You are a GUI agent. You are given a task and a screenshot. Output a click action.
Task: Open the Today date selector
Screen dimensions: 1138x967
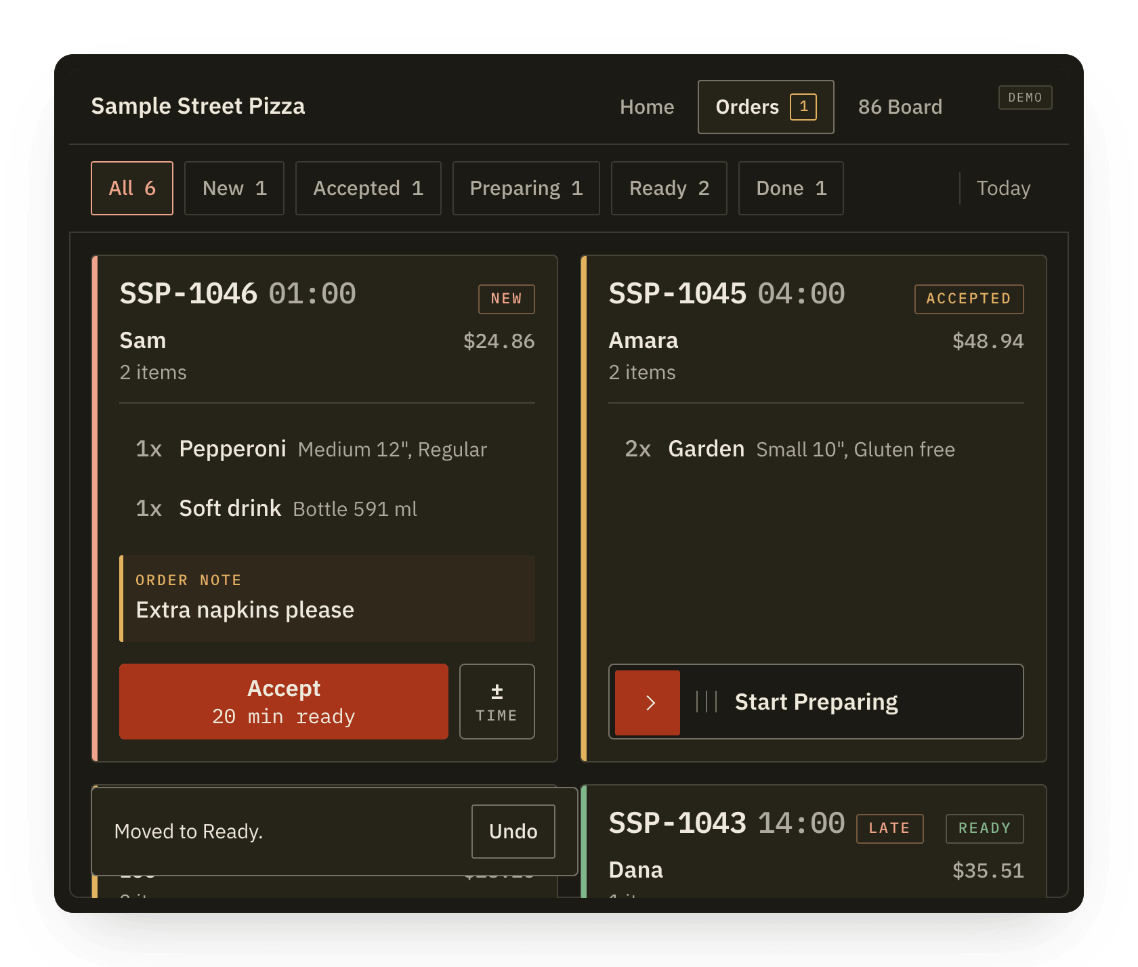(x=1003, y=188)
